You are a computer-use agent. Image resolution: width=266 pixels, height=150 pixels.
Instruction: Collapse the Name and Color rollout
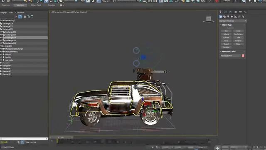(x=228, y=52)
